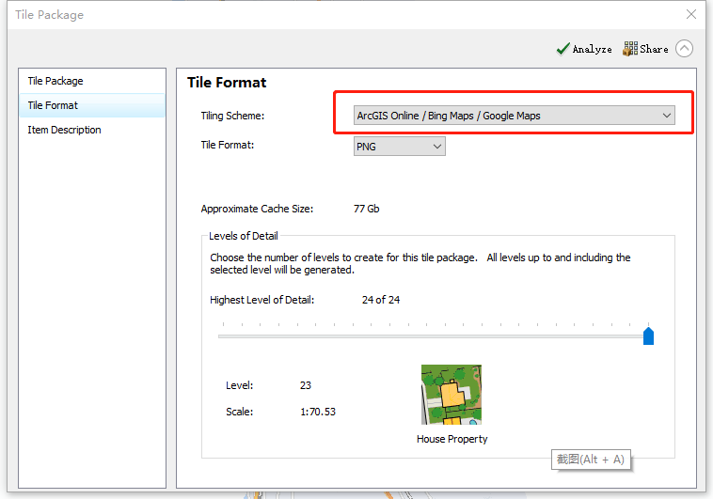
Task: Open the Tiling Scheme dropdown
Action: pos(514,116)
